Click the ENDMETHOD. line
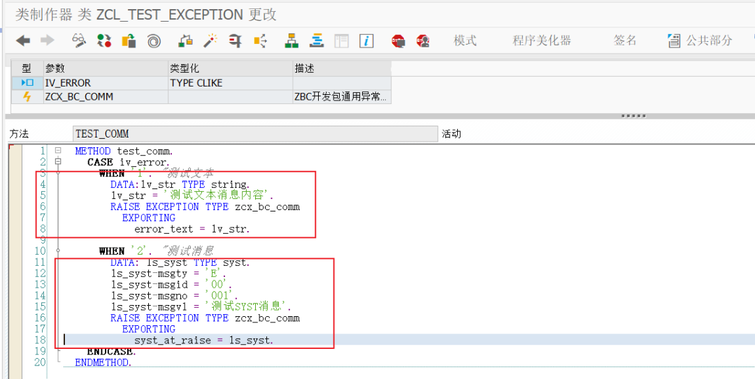This screenshot has width=755, height=379. click(103, 362)
